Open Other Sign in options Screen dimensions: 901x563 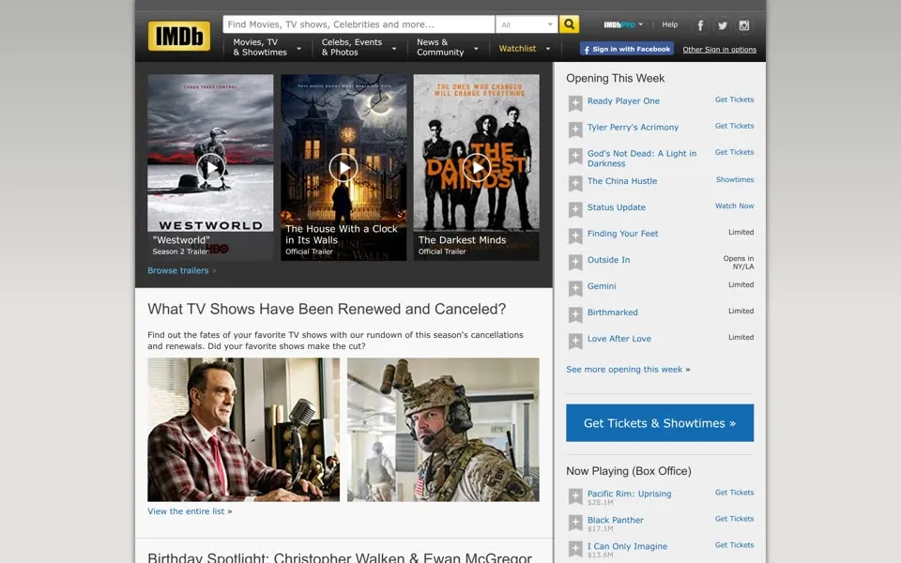[720, 50]
